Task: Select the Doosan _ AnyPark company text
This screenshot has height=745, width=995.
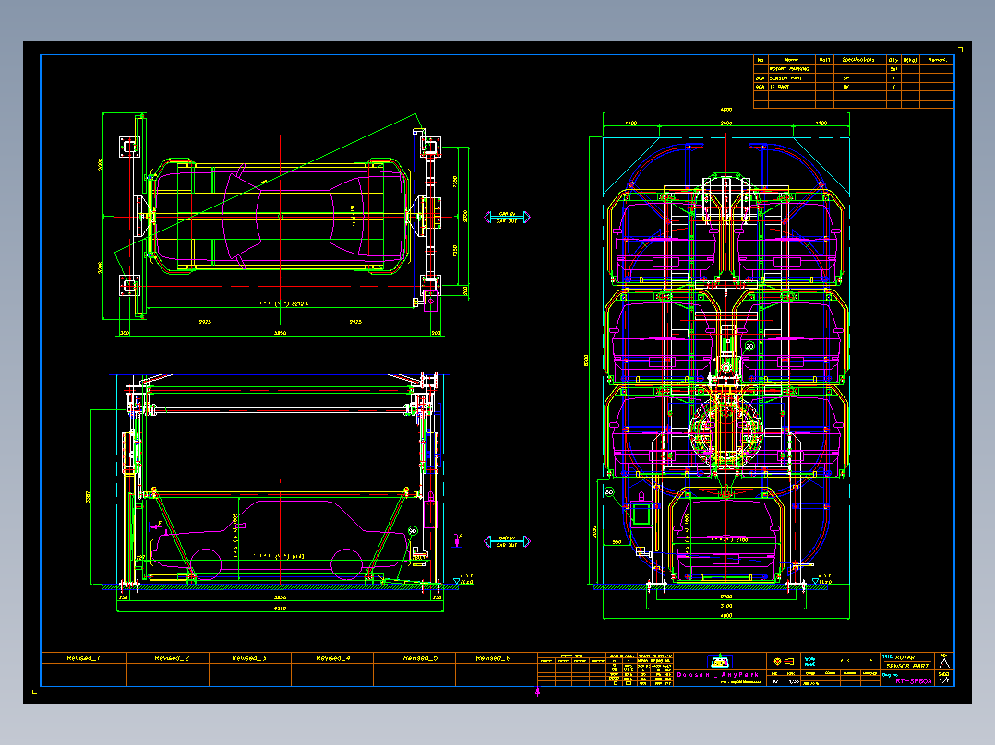Action: tap(718, 675)
